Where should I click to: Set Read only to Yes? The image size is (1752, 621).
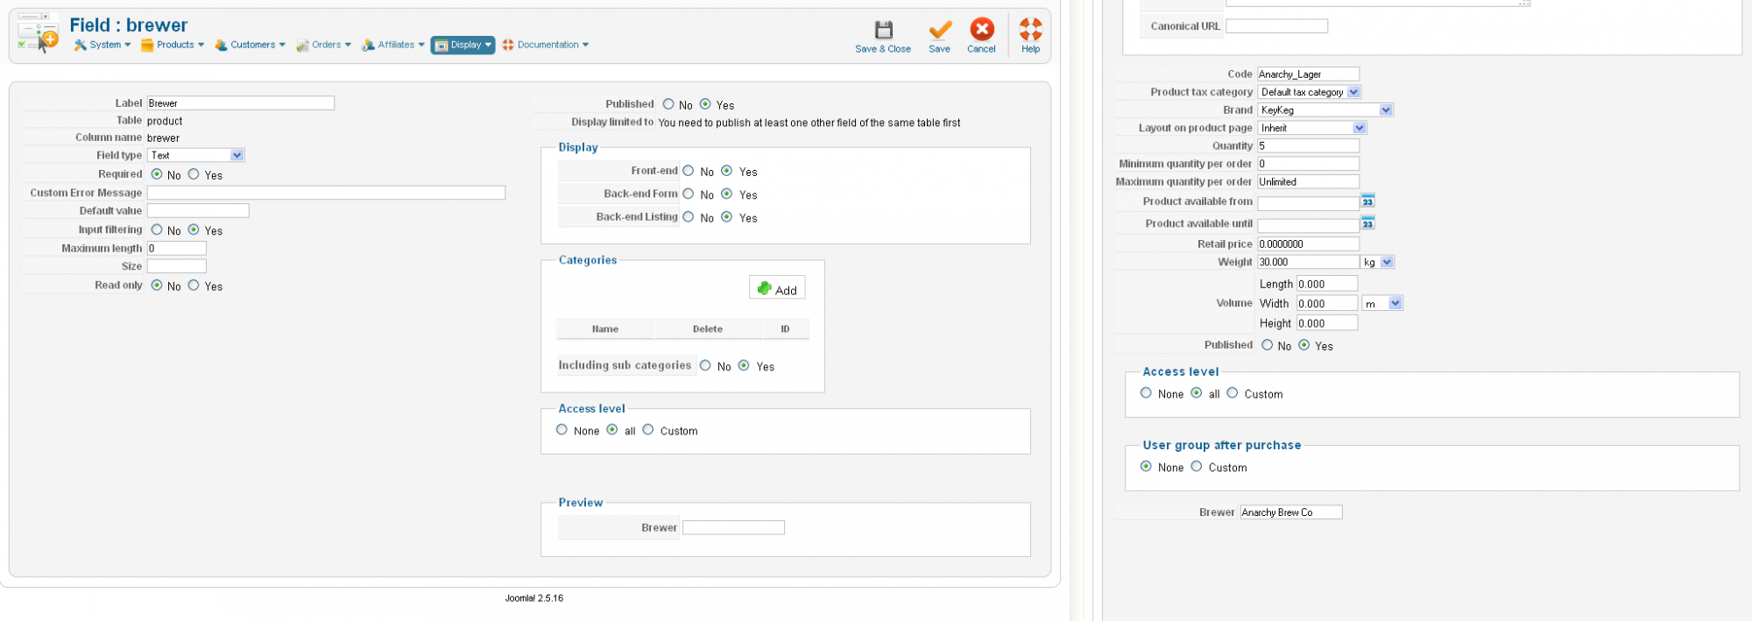click(x=194, y=286)
